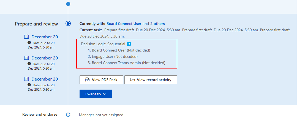305x117 pixels.
Task: Select the Prepare and review stage circle
Action: [68, 24]
